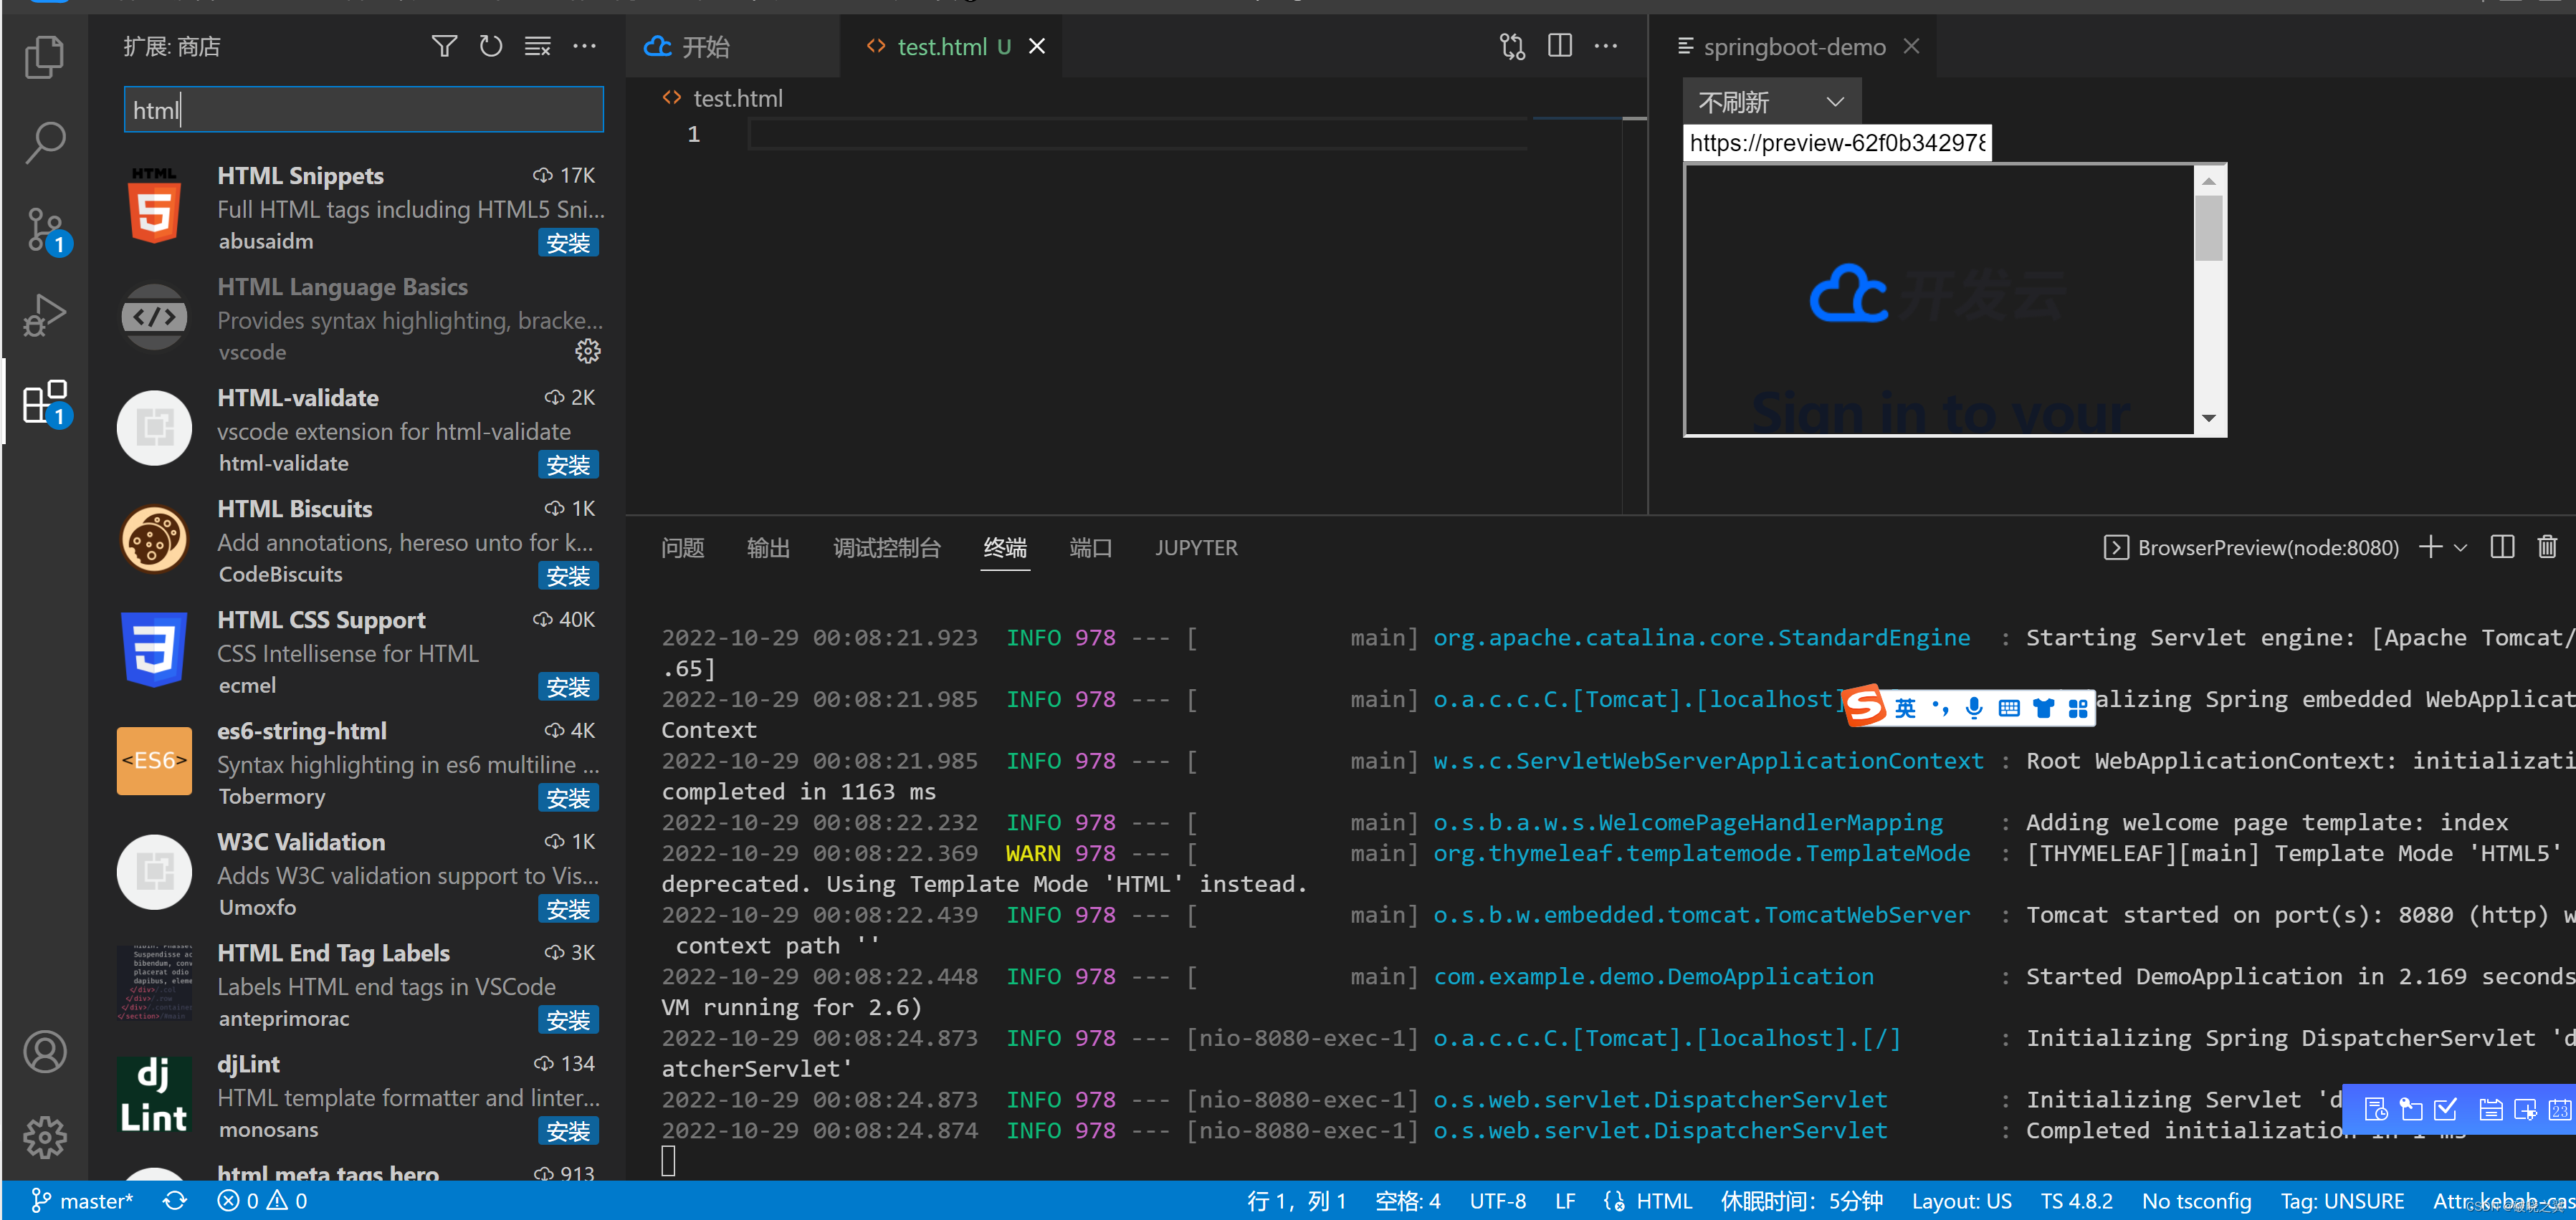Click the 行 1, 列 1 cursor position
This screenshot has height=1220, width=2576.
coord(1296,1200)
